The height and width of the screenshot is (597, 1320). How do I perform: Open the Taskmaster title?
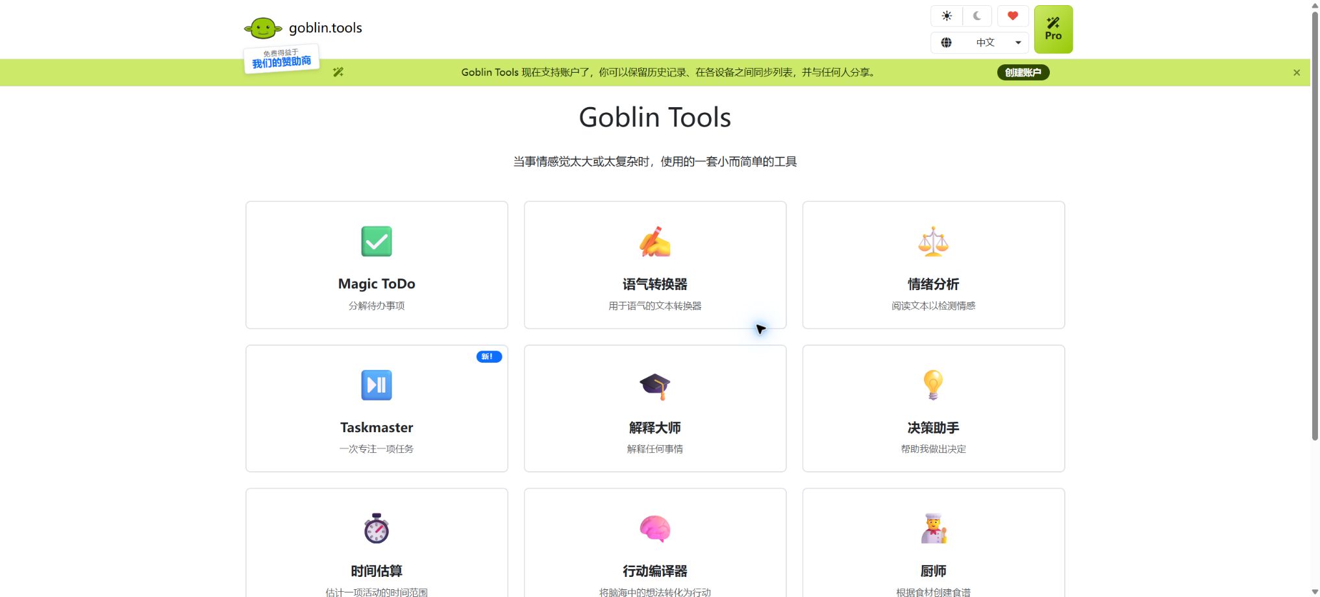click(377, 428)
